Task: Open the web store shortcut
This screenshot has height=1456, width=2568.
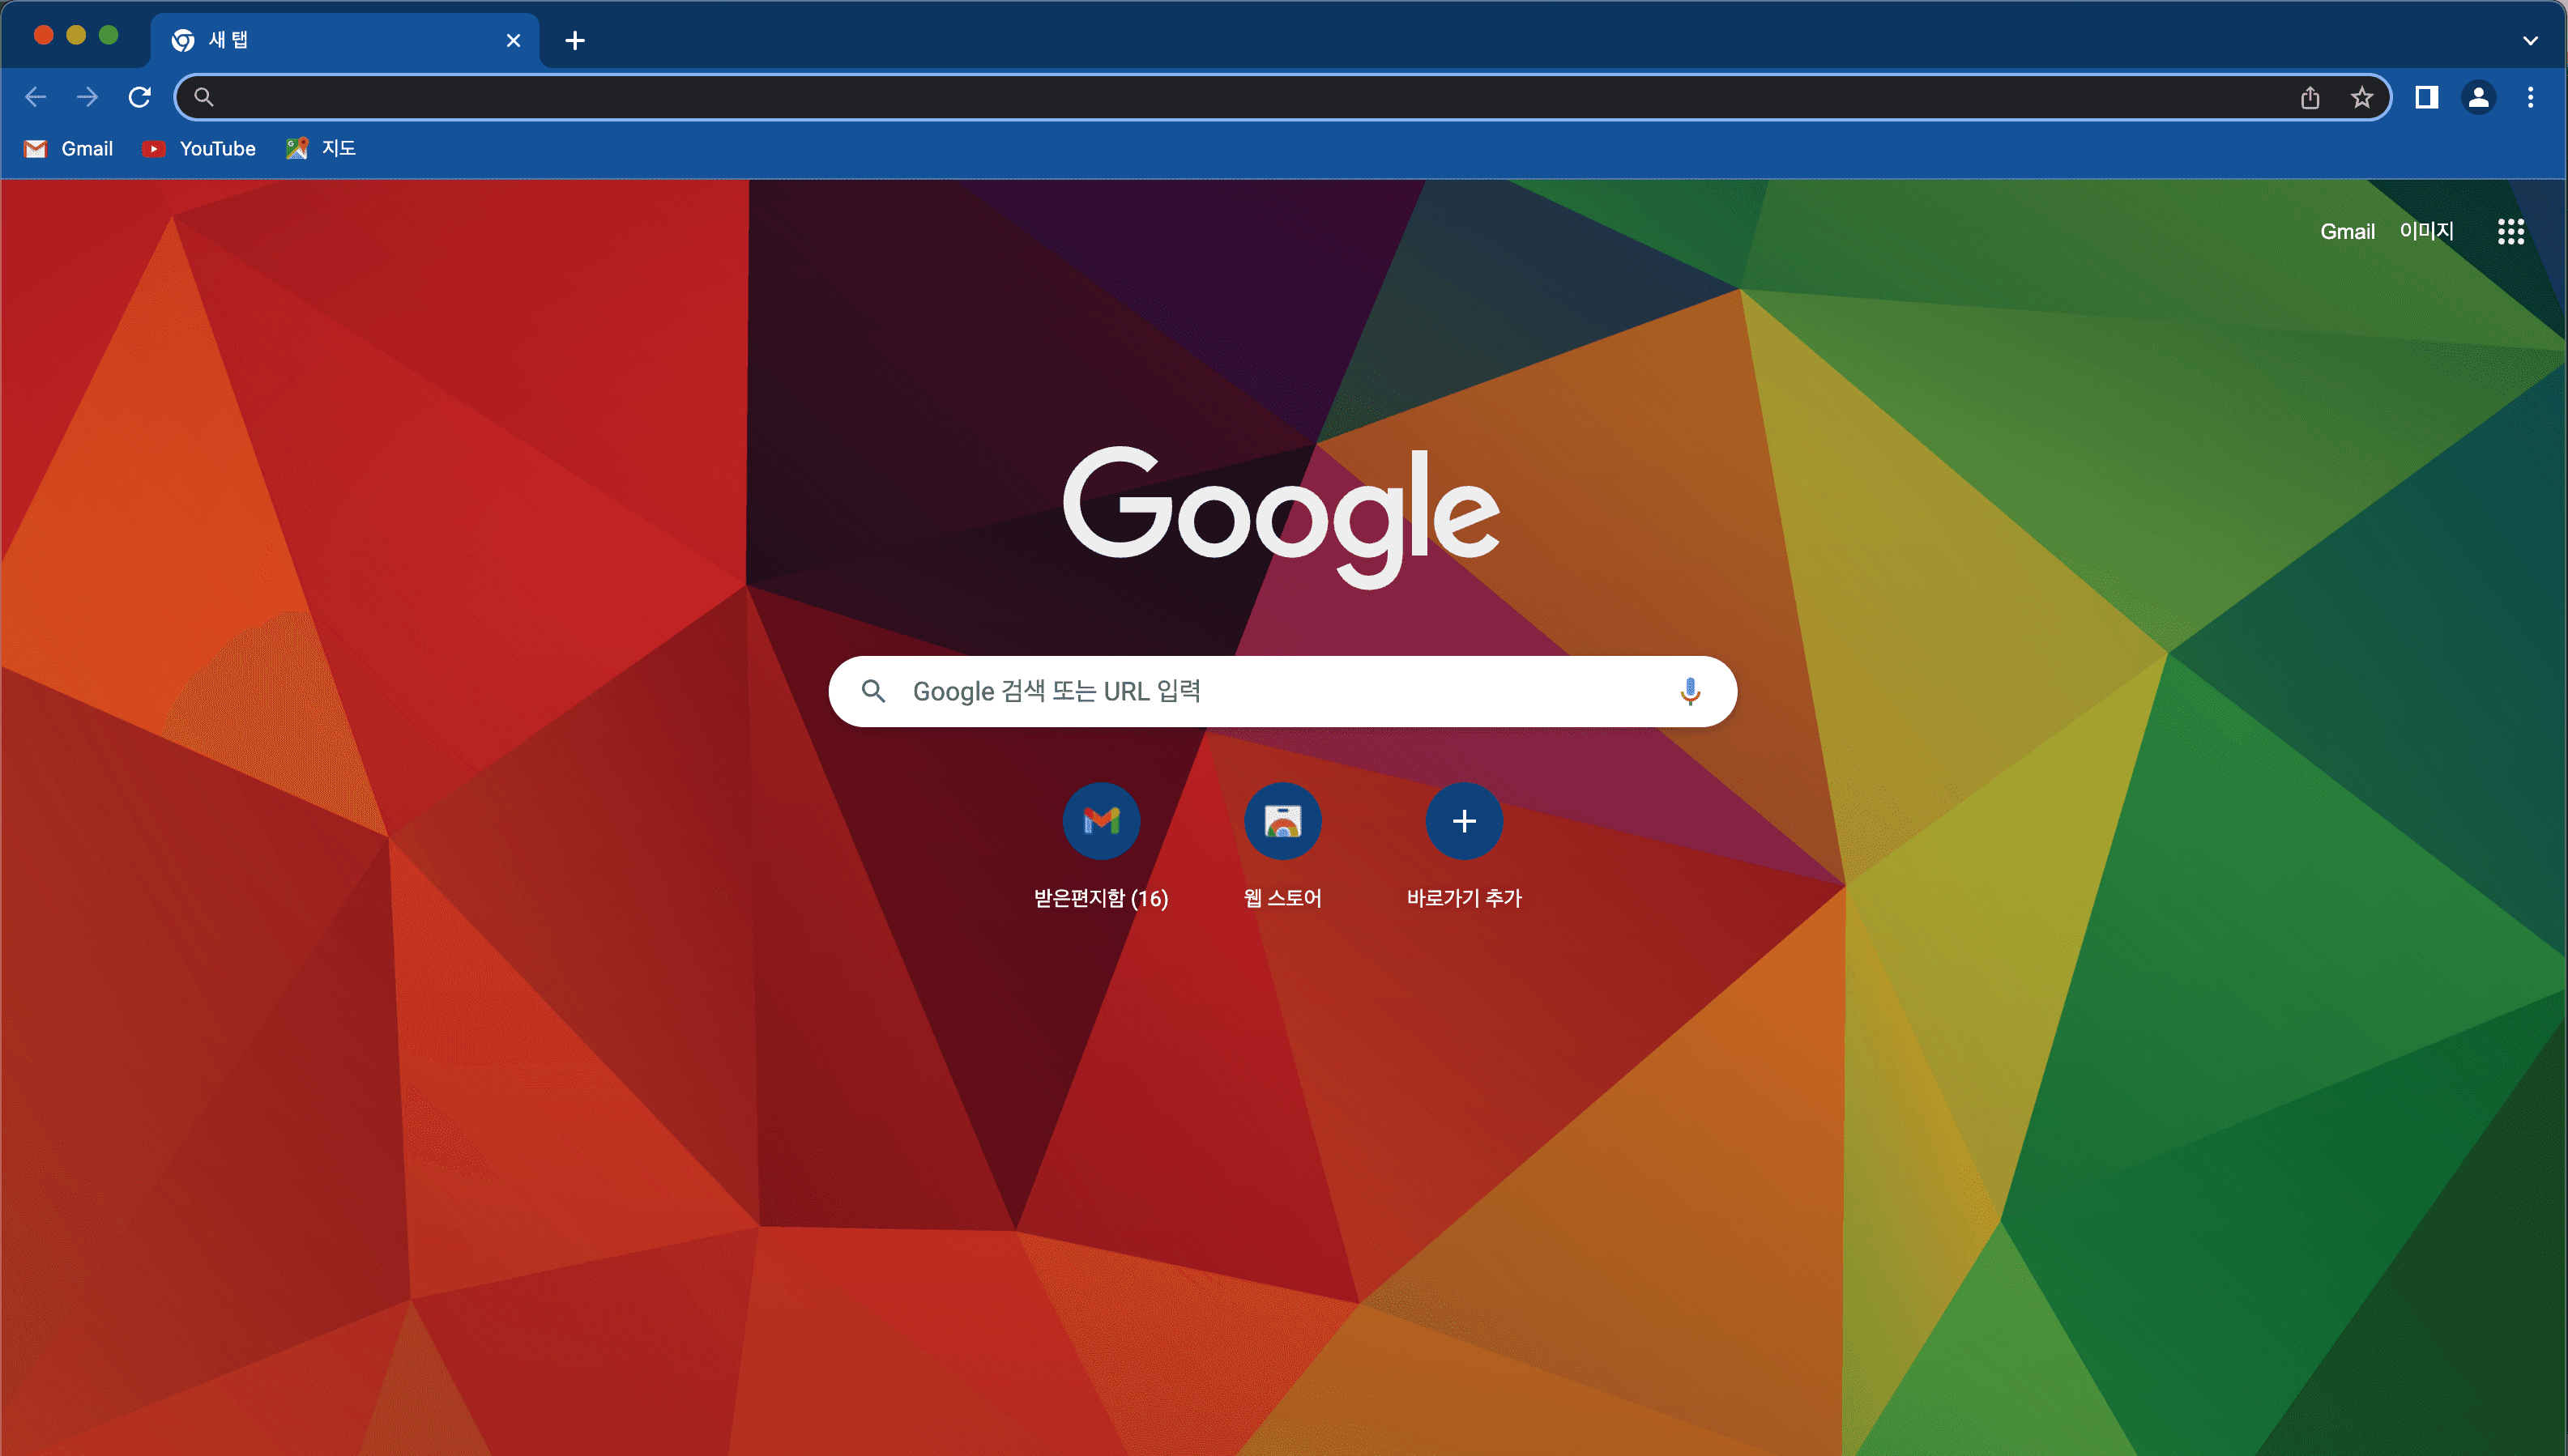Action: (1282, 821)
